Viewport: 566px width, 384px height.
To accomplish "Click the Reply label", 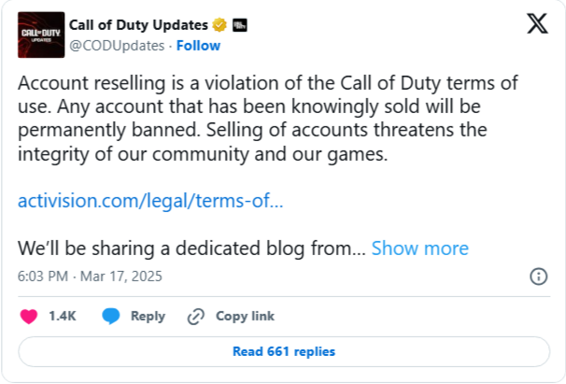I will coord(148,316).
